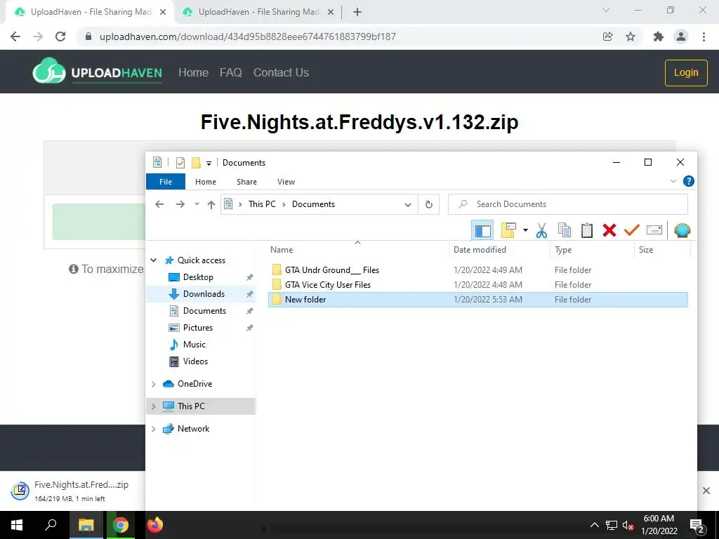Image resolution: width=719 pixels, height=539 pixels.
Task: Select the GTA Vice City User Files folder
Action: coord(328,285)
